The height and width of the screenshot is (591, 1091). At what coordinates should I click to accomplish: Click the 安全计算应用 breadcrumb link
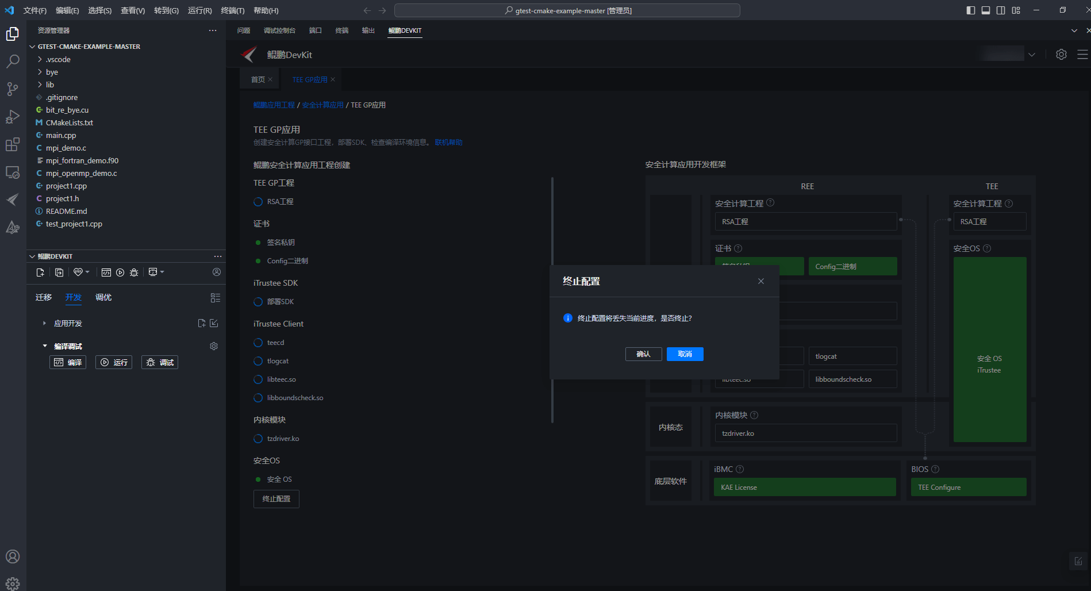pos(322,105)
